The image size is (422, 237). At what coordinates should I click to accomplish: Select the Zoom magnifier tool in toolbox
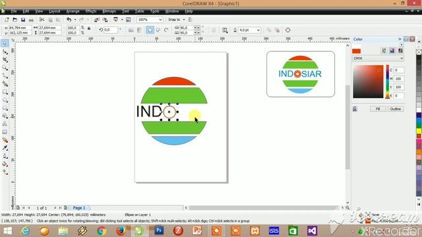click(5, 68)
